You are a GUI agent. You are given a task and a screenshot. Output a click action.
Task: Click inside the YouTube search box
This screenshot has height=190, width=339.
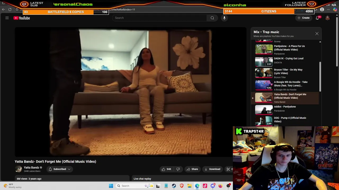[159, 18]
